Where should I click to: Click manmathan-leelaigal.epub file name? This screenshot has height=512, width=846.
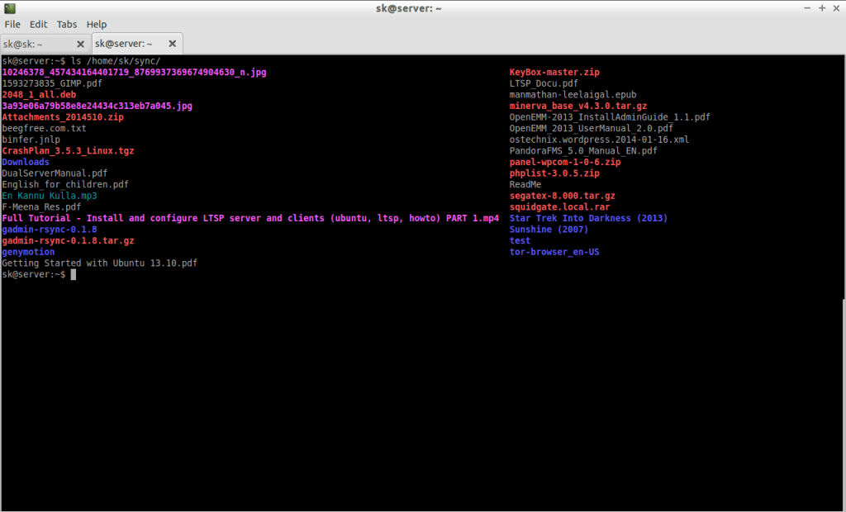point(573,95)
